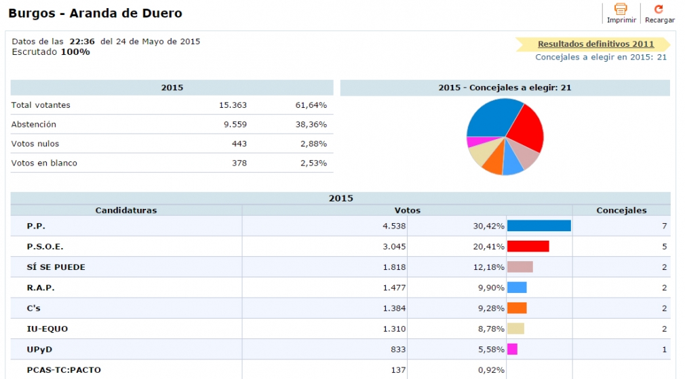Click the Concejales column header
Image resolution: width=685 pixels, height=379 pixels.
pos(621,210)
